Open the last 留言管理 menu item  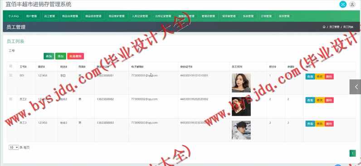[x=285, y=16]
